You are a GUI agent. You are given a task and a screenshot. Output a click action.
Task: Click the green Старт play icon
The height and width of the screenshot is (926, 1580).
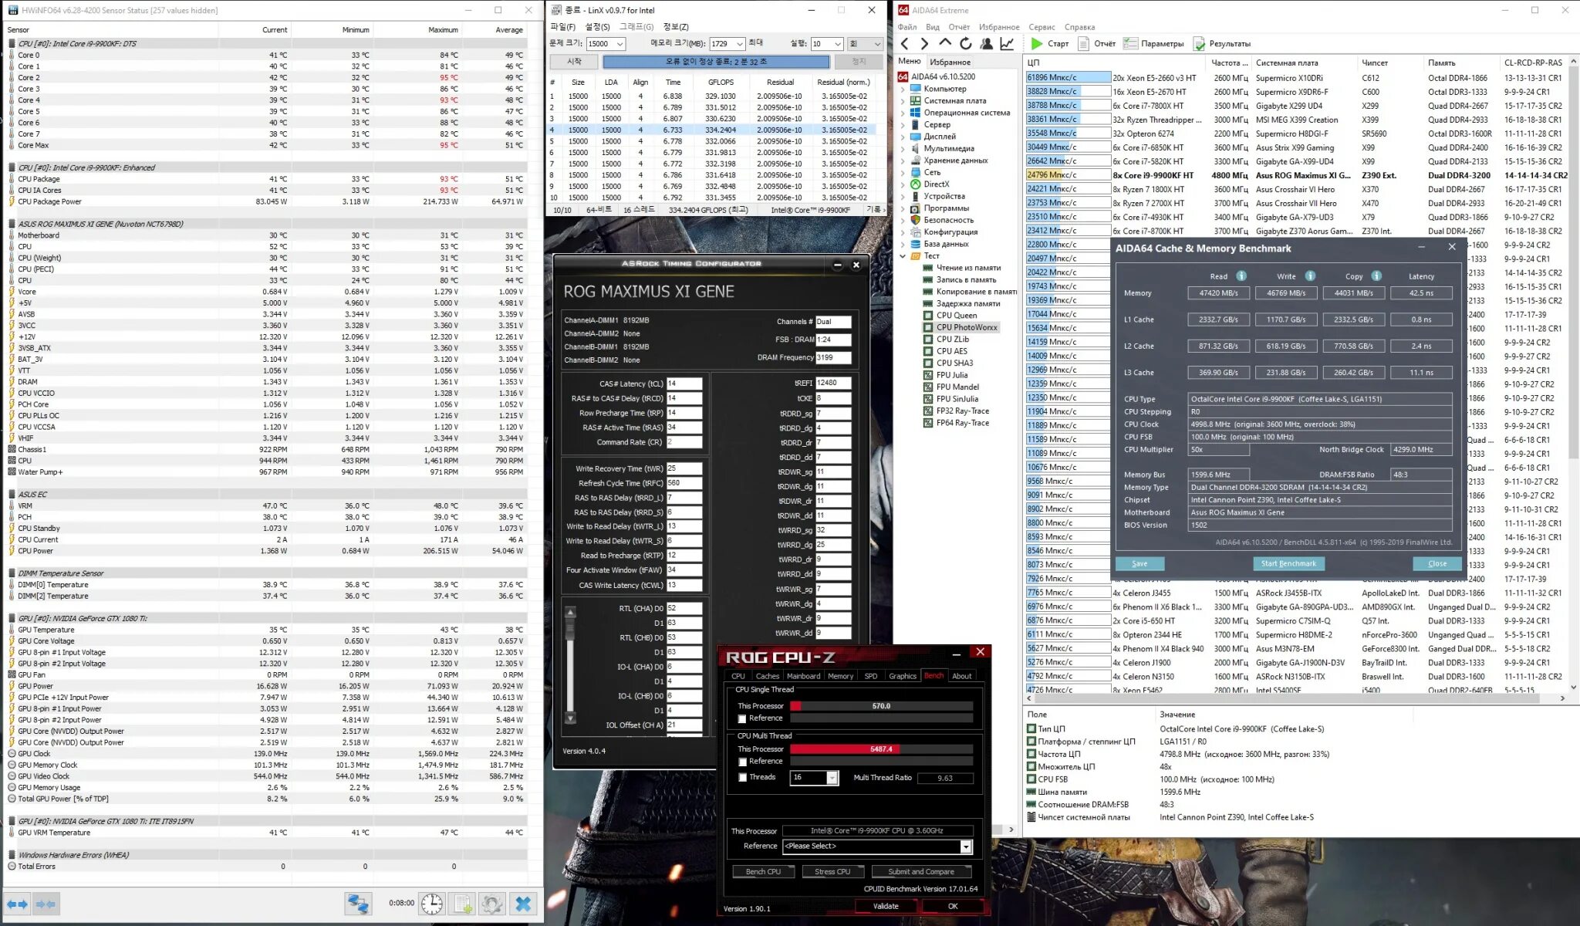point(1037,44)
